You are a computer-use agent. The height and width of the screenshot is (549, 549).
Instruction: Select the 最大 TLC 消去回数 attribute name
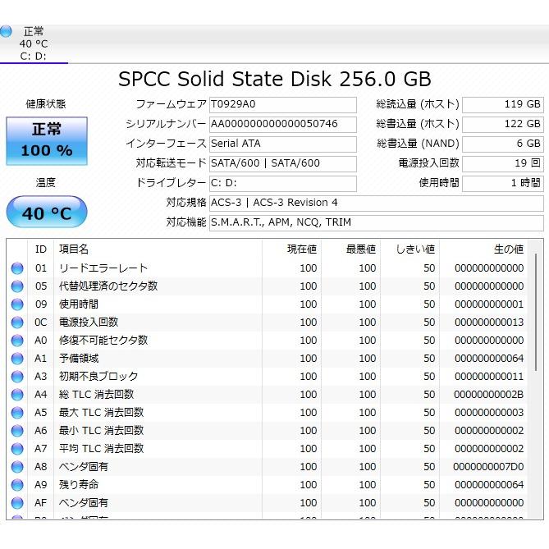pos(101,413)
